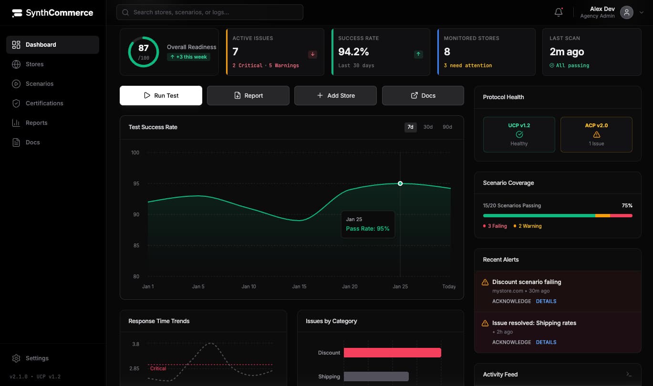Open Settings via the gear icon
Viewport: 653px width, 386px height.
click(15, 358)
